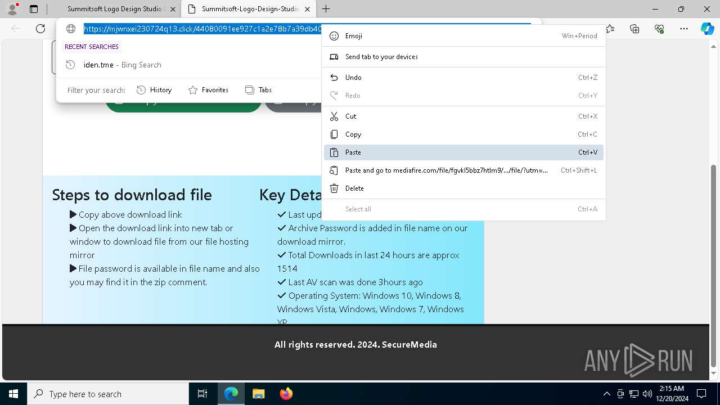
Task: Open the Copilot icon in toolbar
Action: pyautogui.click(x=707, y=29)
